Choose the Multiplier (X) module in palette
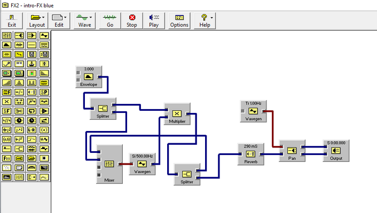The width and height of the screenshot is (377, 213). pos(7,102)
